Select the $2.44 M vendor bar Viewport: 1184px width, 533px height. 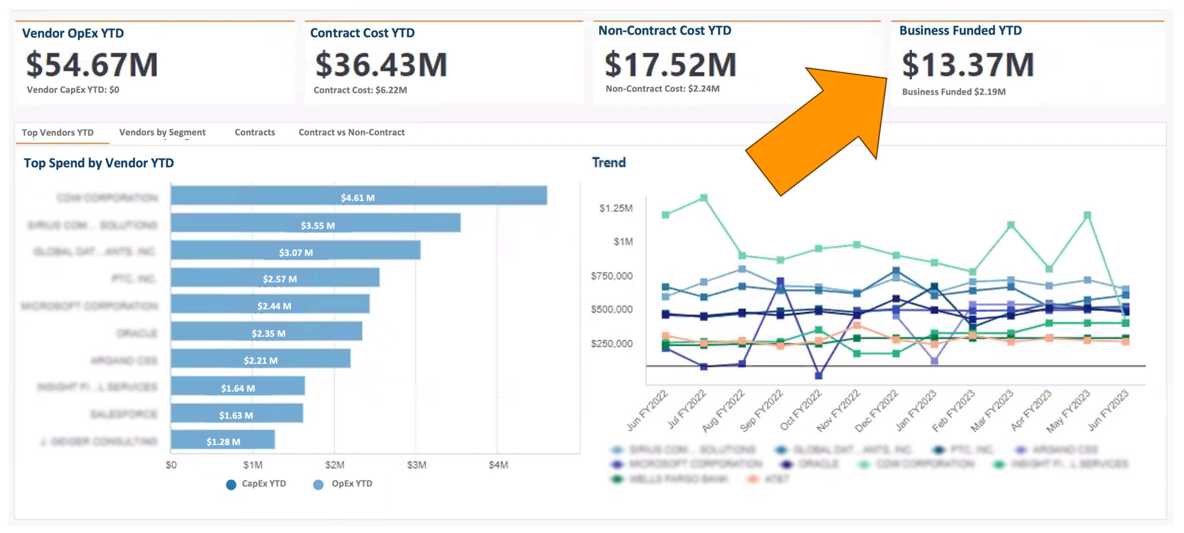coord(270,304)
